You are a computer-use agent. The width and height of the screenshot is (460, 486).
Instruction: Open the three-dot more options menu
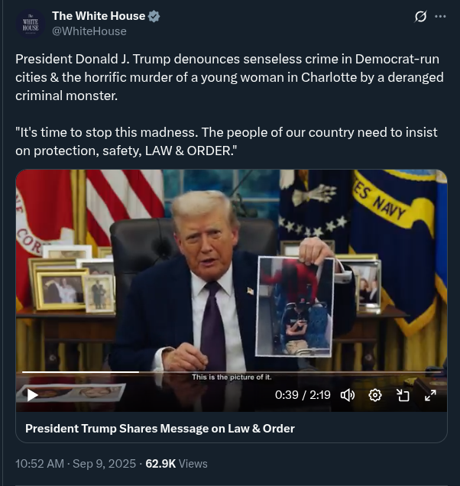point(440,16)
